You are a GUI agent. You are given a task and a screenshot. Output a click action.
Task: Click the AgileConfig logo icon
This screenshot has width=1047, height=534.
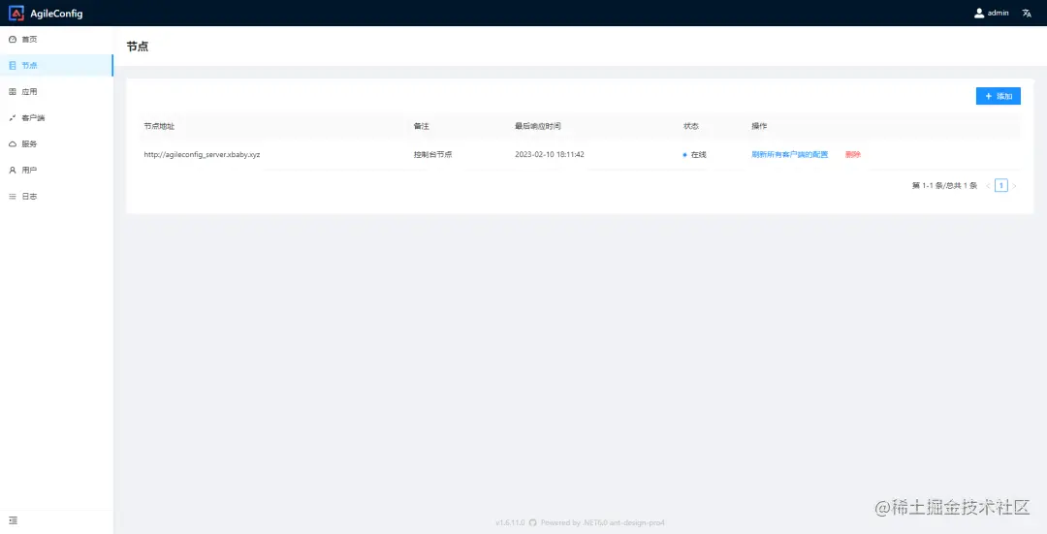click(16, 13)
